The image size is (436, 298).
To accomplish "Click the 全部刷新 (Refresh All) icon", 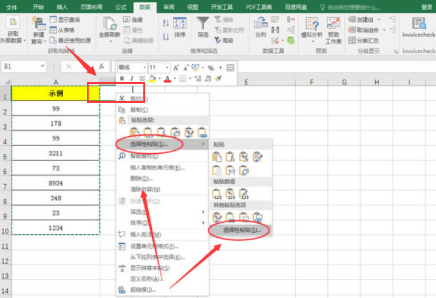I will click(110, 28).
